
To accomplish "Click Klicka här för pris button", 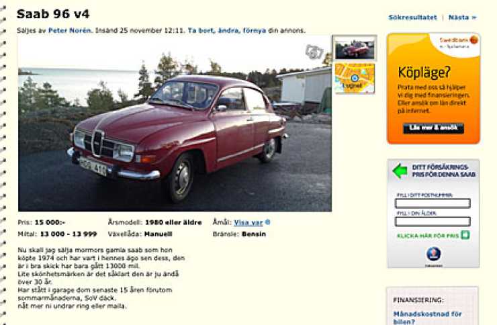I will 433,235.
